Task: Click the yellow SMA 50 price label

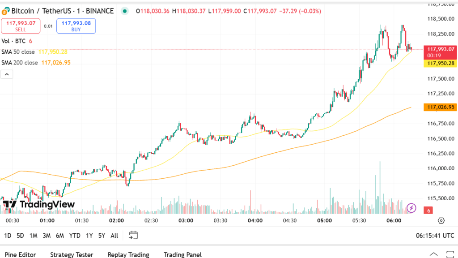Action: 441,64
